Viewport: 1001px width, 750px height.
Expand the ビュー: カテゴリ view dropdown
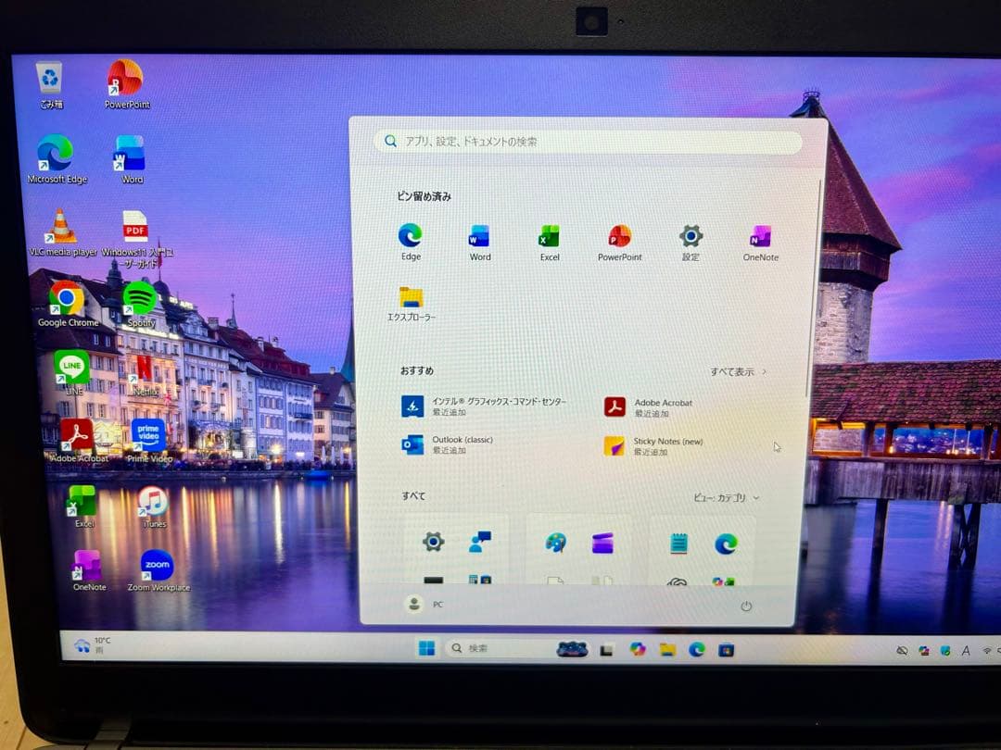727,497
